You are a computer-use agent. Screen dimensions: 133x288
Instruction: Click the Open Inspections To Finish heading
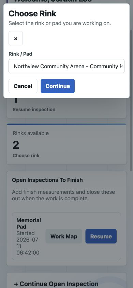click(47, 180)
